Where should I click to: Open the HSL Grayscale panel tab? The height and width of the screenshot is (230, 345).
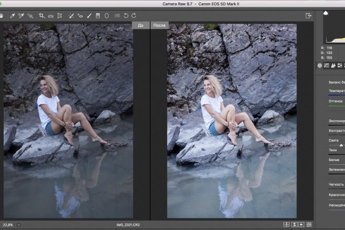(340, 65)
